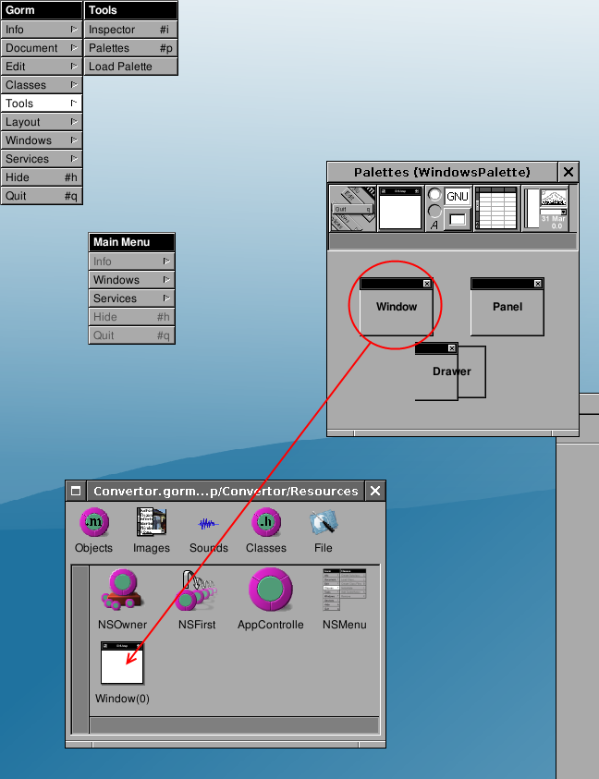Open Inspector from the Tools menu
Screen dimensions: 599x779
pos(130,30)
